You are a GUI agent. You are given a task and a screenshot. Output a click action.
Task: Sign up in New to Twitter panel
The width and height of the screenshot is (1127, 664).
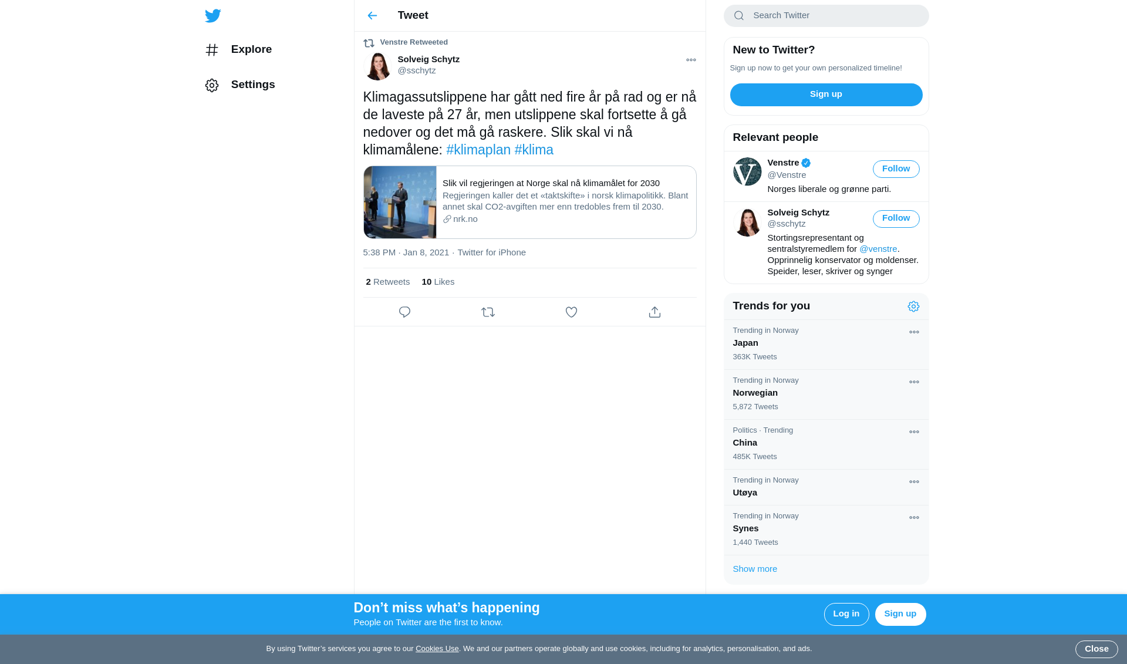pyautogui.click(x=826, y=95)
